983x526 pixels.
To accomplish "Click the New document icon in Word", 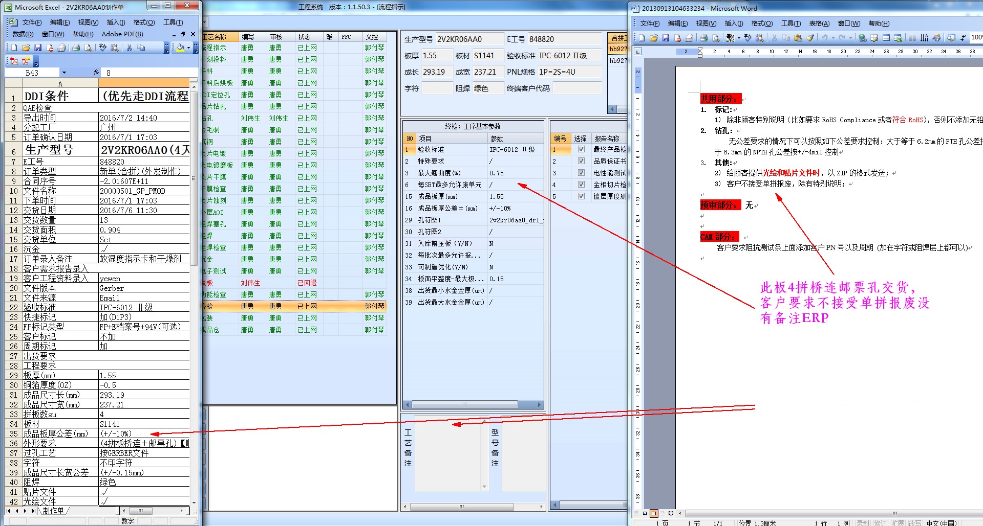I will click(x=642, y=37).
